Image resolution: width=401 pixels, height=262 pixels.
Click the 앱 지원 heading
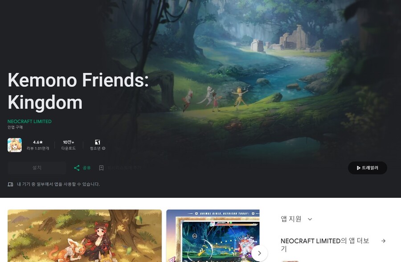291,219
